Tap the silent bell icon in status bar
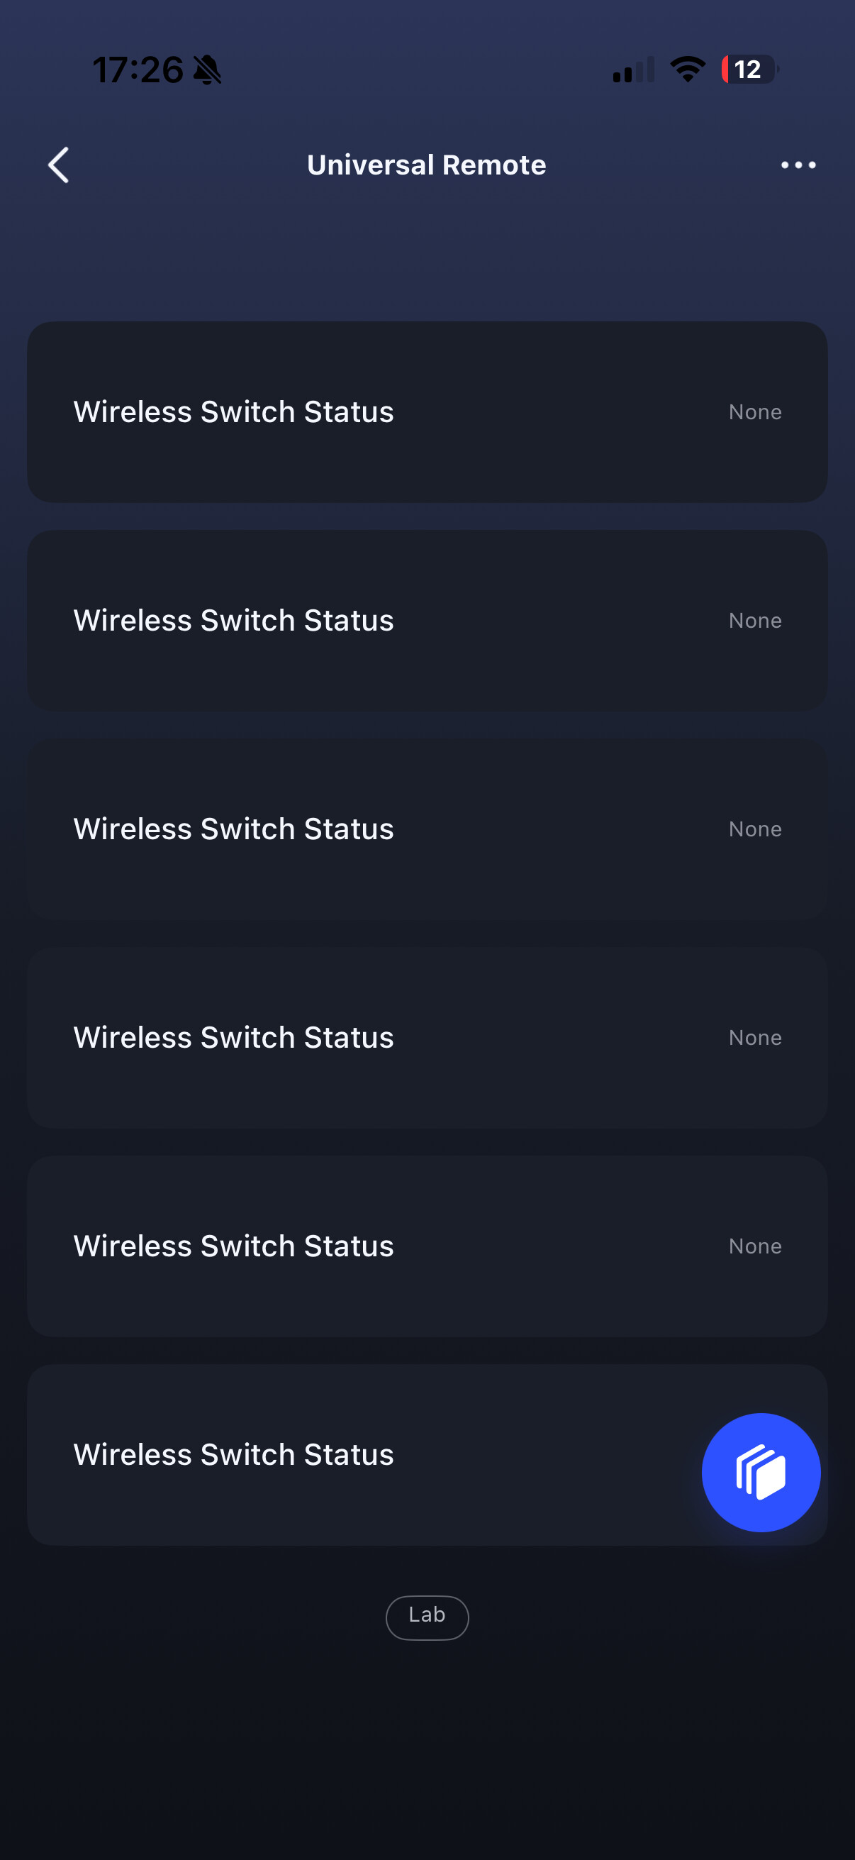 point(208,70)
